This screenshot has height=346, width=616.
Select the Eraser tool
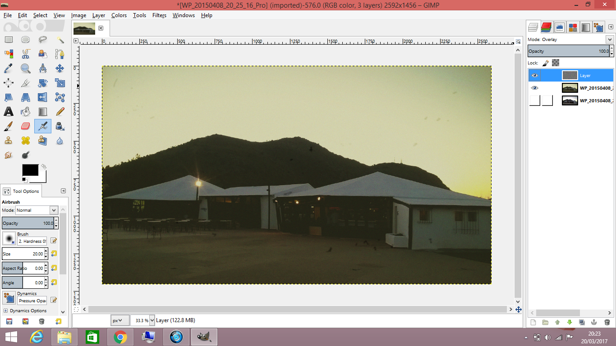pyautogui.click(x=26, y=126)
